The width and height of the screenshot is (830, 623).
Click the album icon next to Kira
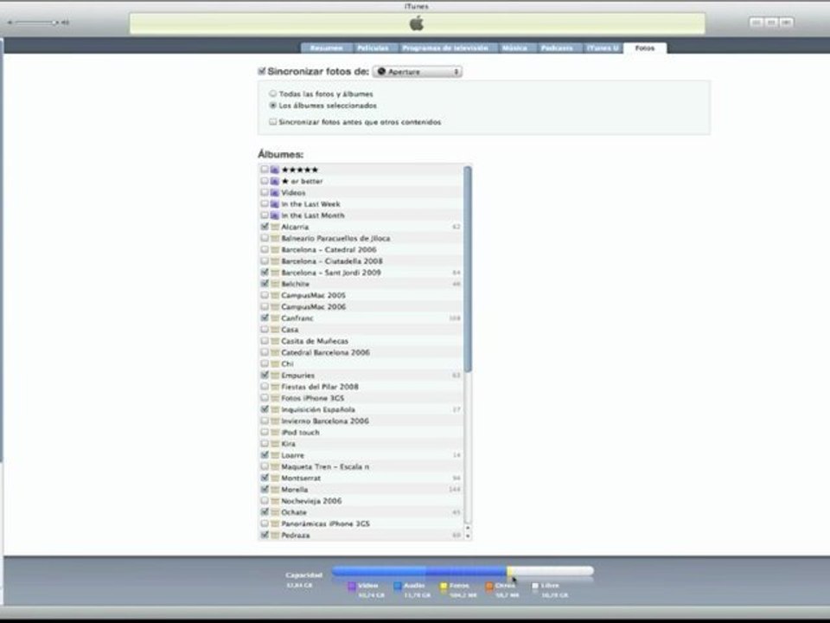tap(275, 444)
